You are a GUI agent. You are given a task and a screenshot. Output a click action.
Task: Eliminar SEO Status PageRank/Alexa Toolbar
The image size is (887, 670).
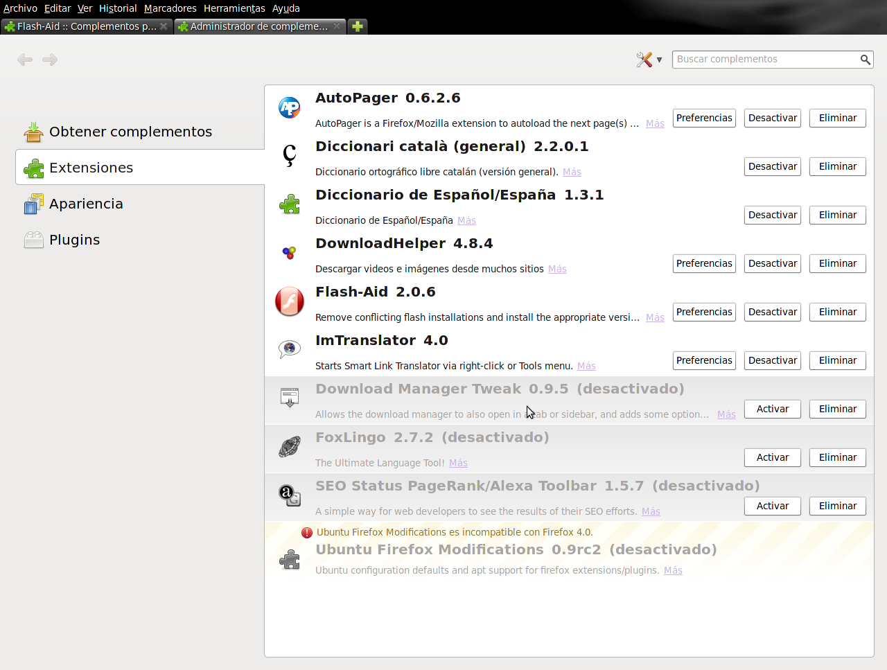838,506
